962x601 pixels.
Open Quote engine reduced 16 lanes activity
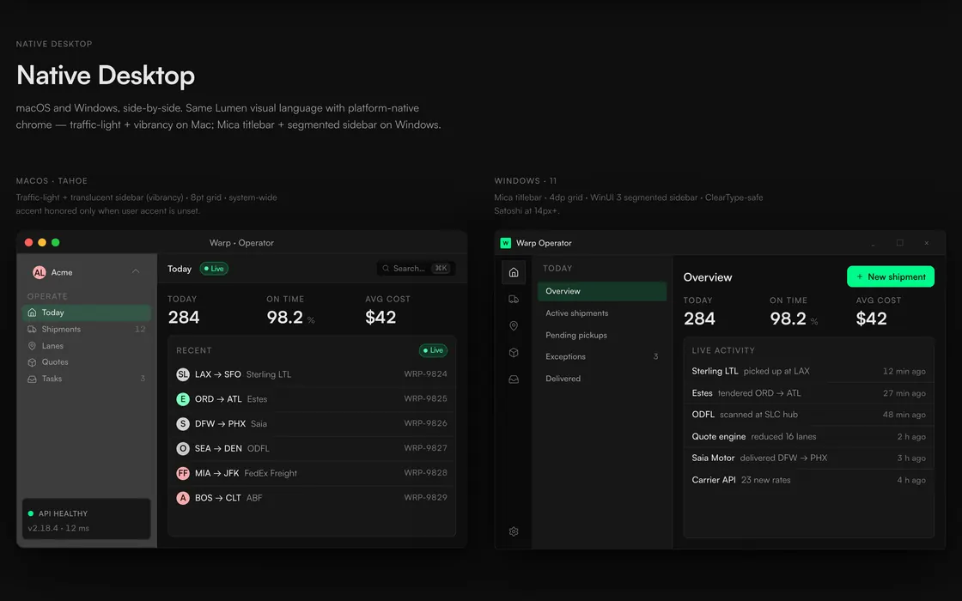808,437
